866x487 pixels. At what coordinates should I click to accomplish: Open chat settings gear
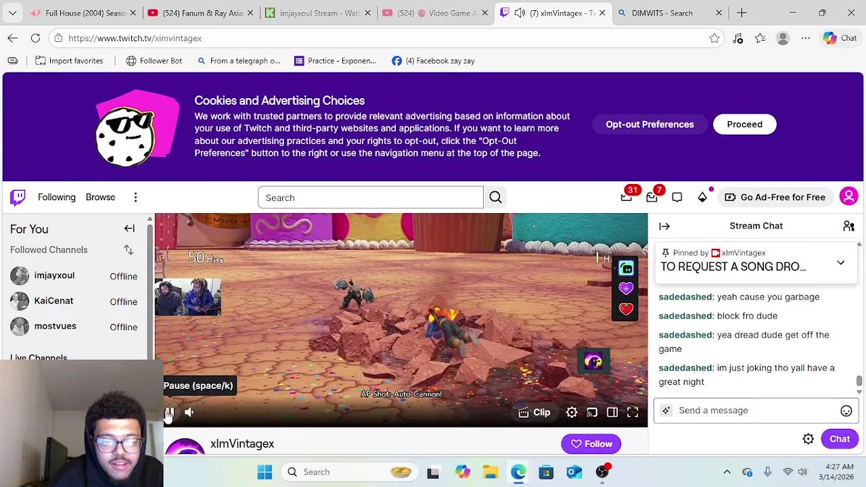click(x=808, y=439)
